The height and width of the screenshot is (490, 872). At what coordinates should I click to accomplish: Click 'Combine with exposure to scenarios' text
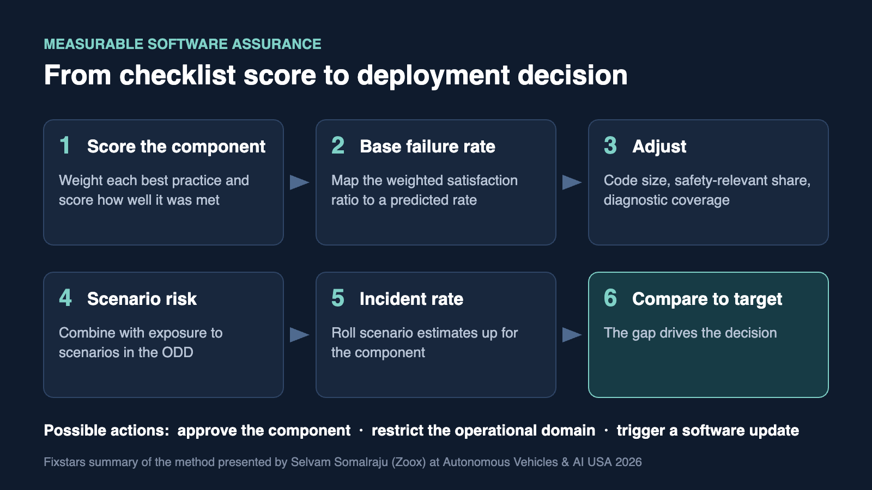click(x=141, y=342)
